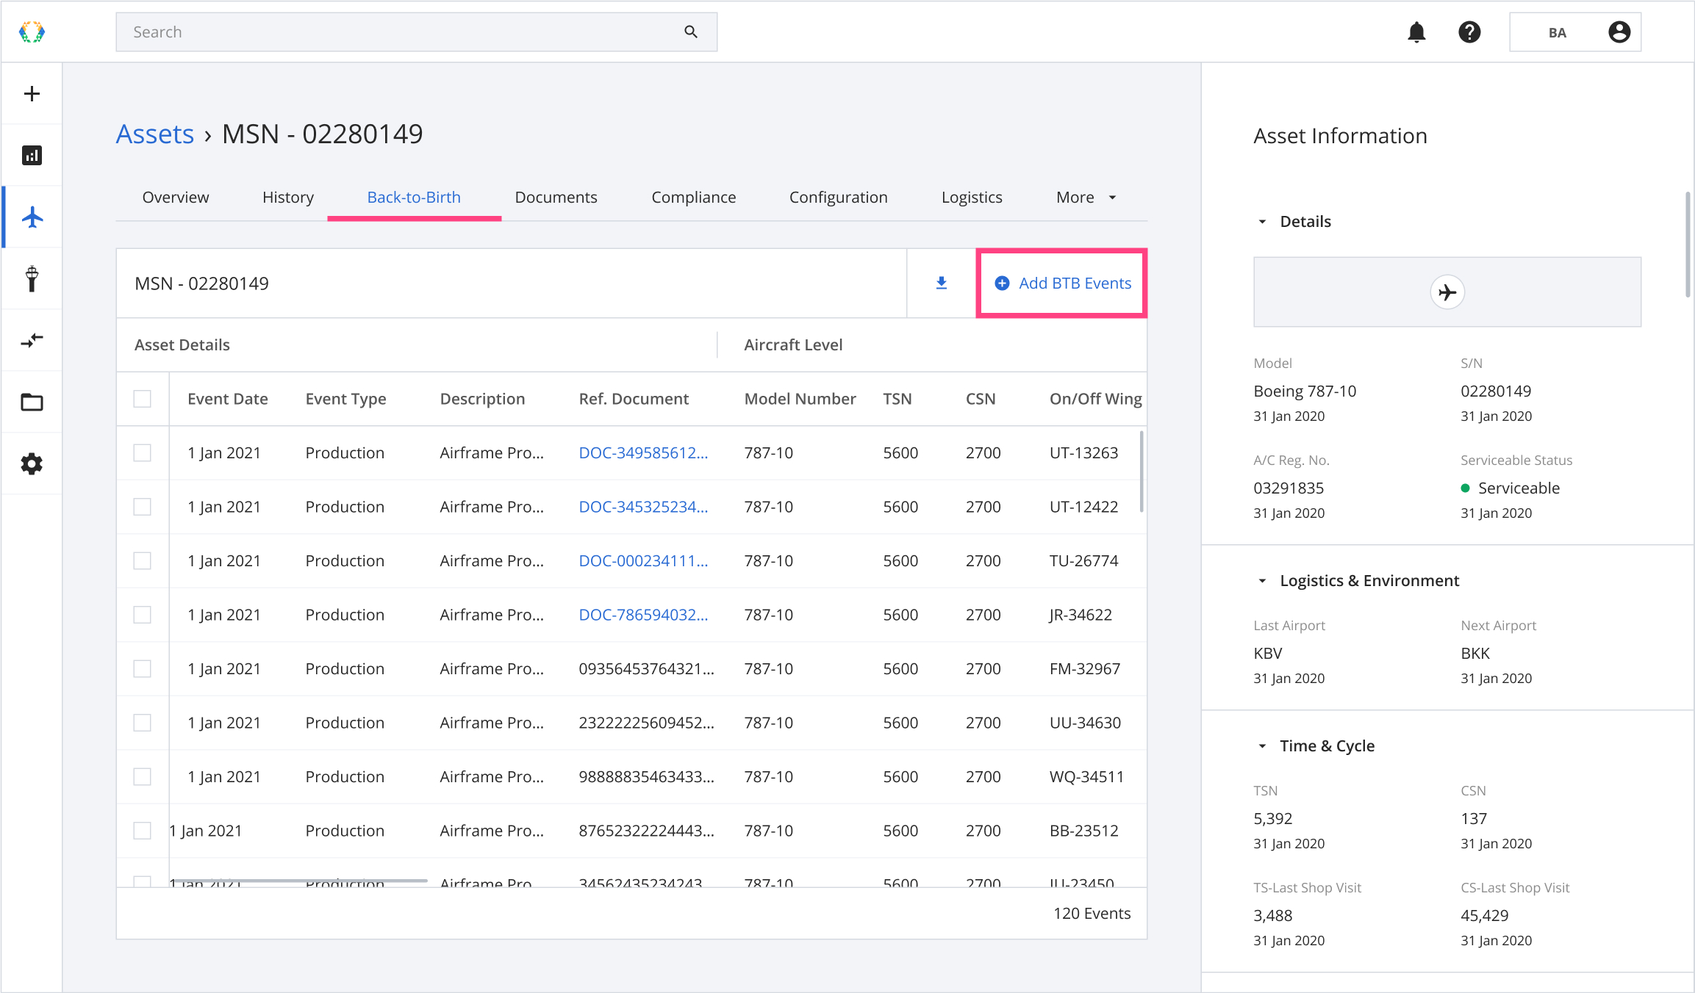Focus the Search input field
The height and width of the screenshot is (993, 1695).
point(417,32)
